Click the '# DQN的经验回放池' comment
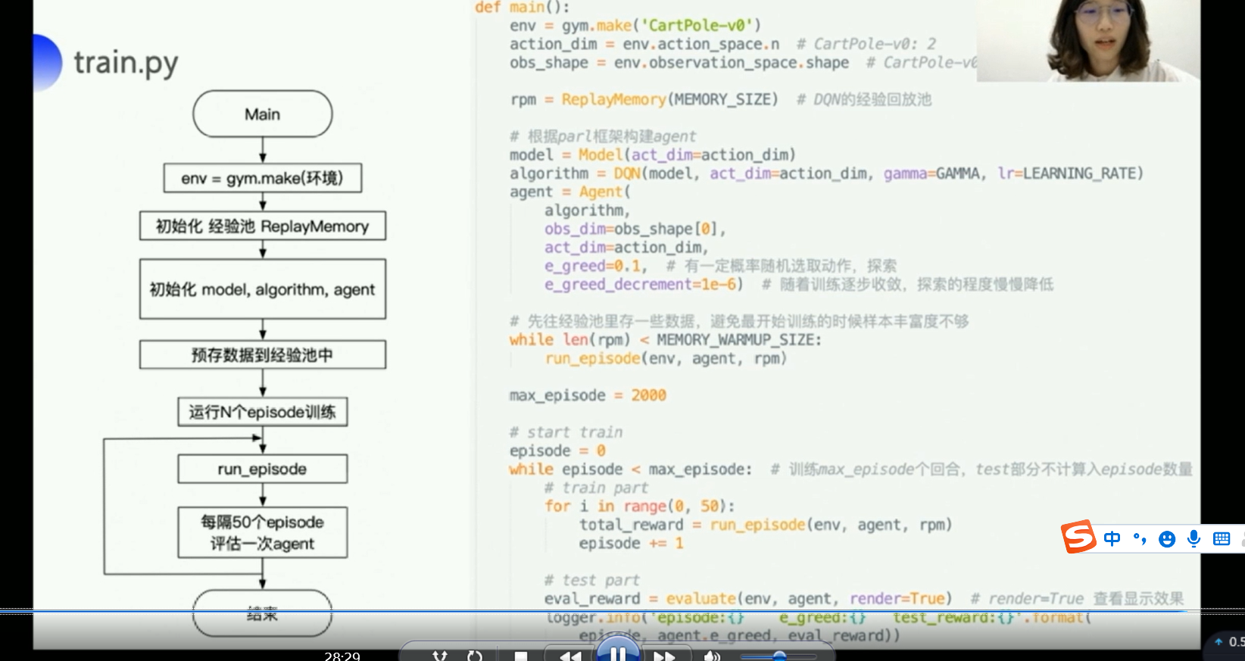 (864, 99)
